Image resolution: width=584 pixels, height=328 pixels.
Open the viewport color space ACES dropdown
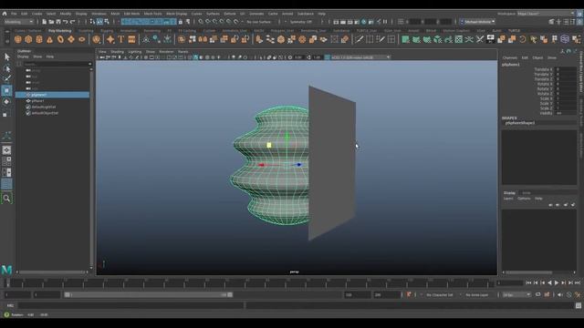click(360, 57)
